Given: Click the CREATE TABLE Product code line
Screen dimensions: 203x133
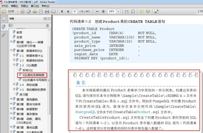Looking at the screenshot, I should (x=93, y=29).
